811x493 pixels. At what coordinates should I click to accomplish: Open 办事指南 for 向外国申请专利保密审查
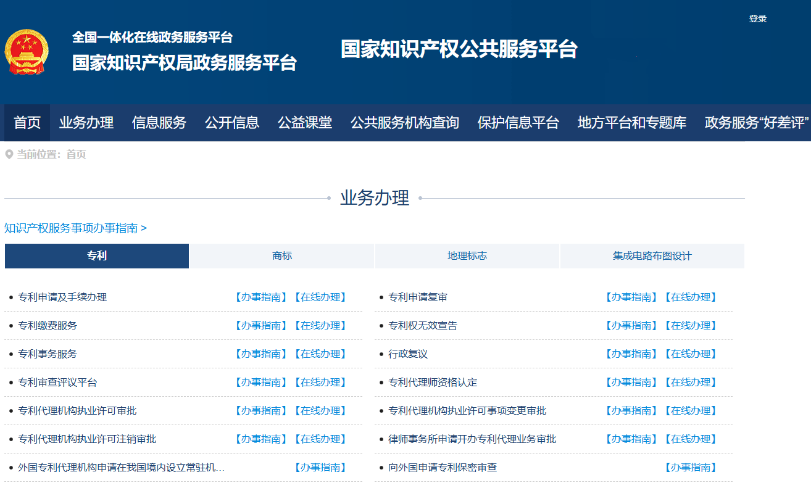click(690, 468)
